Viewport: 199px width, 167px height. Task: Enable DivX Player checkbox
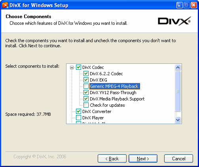click(78, 118)
